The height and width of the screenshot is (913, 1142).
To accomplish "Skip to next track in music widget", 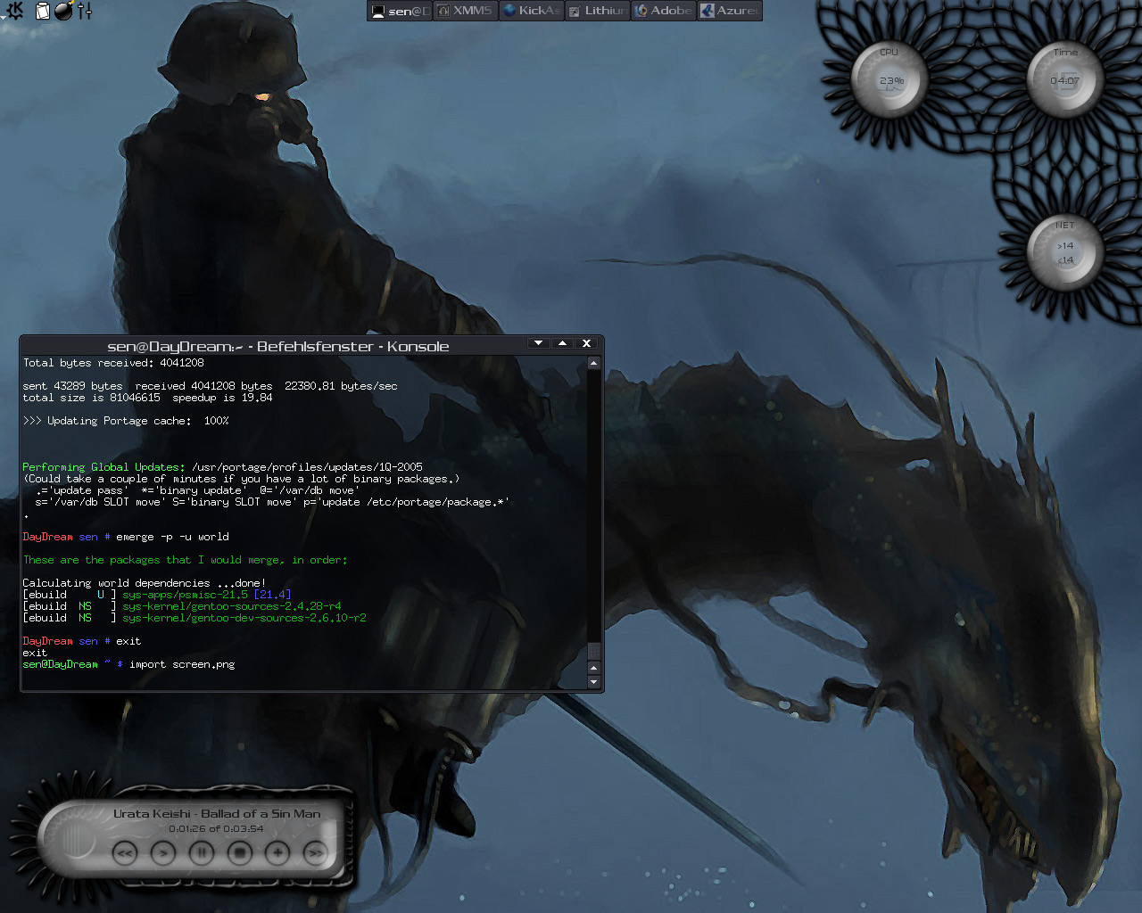I will click(315, 853).
